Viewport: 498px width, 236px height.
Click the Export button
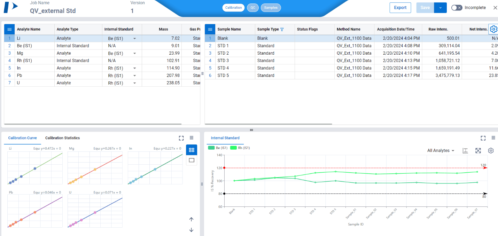click(400, 7)
